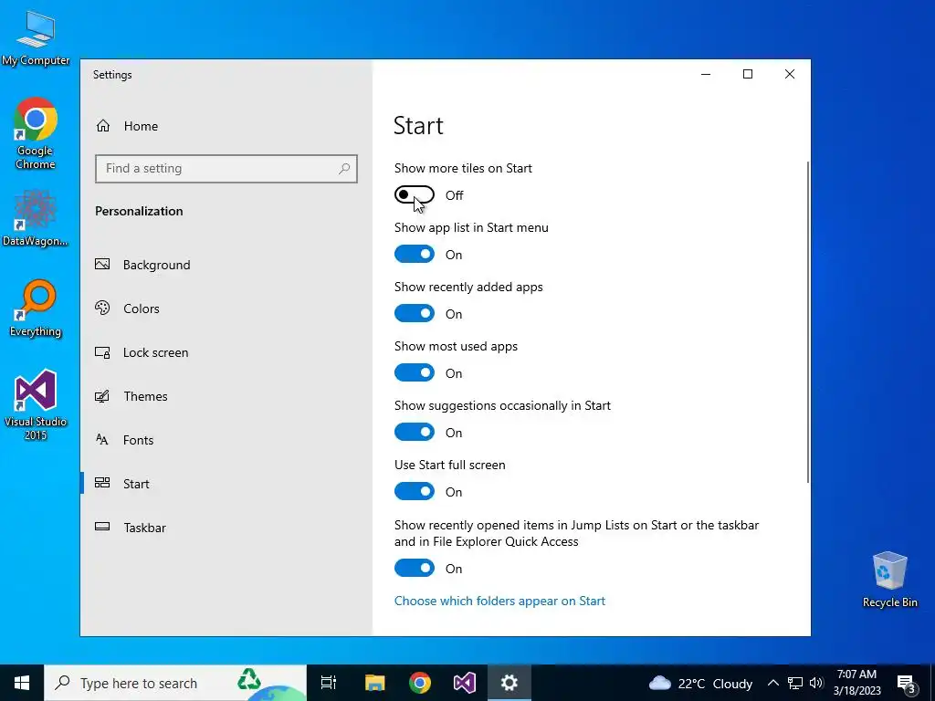Image resolution: width=935 pixels, height=701 pixels.
Task: Launch Chrome from the taskbar
Action: click(420, 683)
